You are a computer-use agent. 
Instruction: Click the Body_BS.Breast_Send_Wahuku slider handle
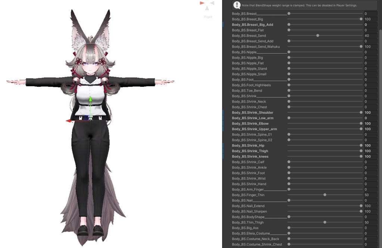[x=361, y=47]
